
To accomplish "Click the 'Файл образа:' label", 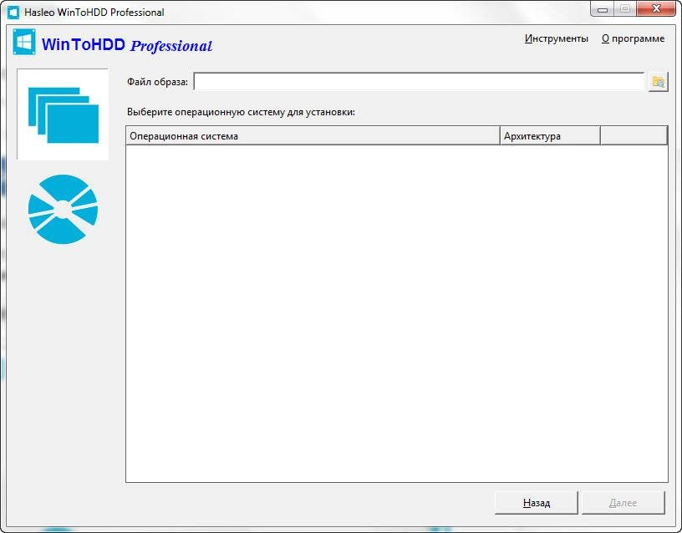I will (x=157, y=82).
